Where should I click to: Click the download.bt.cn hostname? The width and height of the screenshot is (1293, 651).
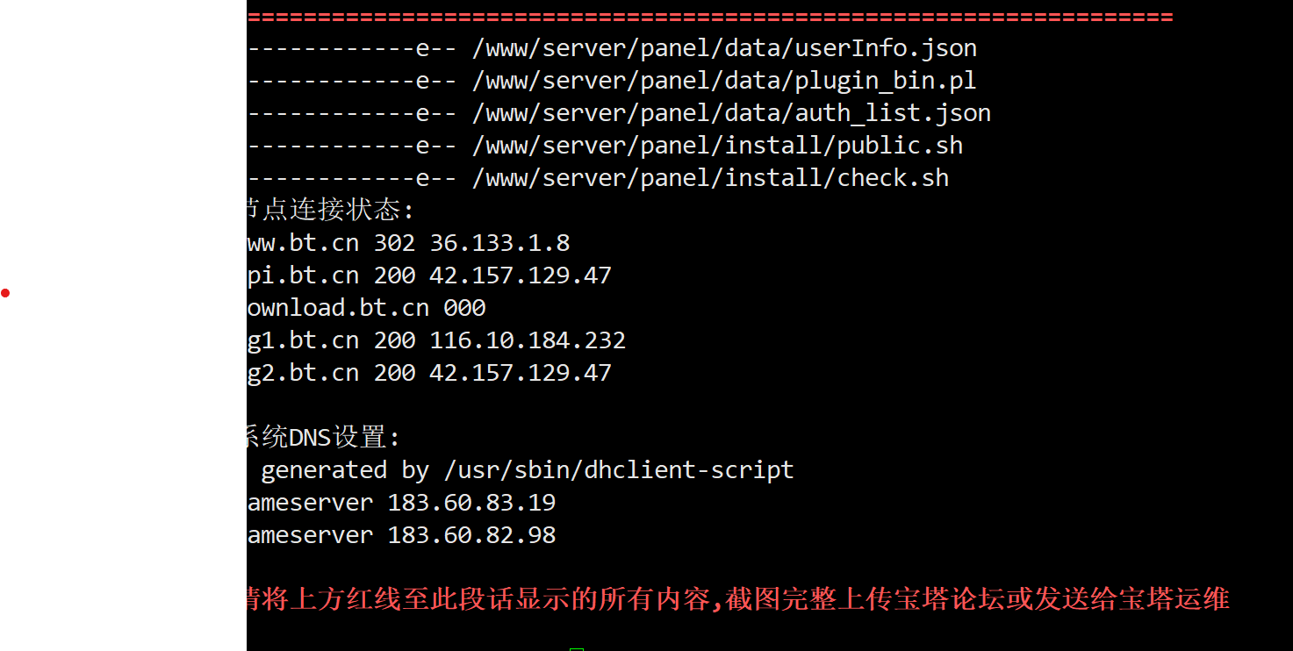(x=338, y=308)
